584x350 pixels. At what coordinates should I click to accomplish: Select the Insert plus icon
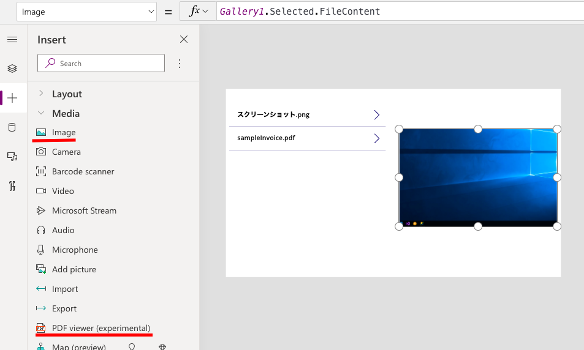12,98
